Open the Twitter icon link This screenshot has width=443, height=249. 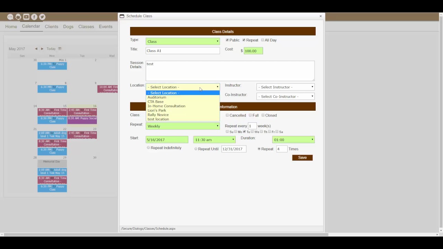(42, 17)
